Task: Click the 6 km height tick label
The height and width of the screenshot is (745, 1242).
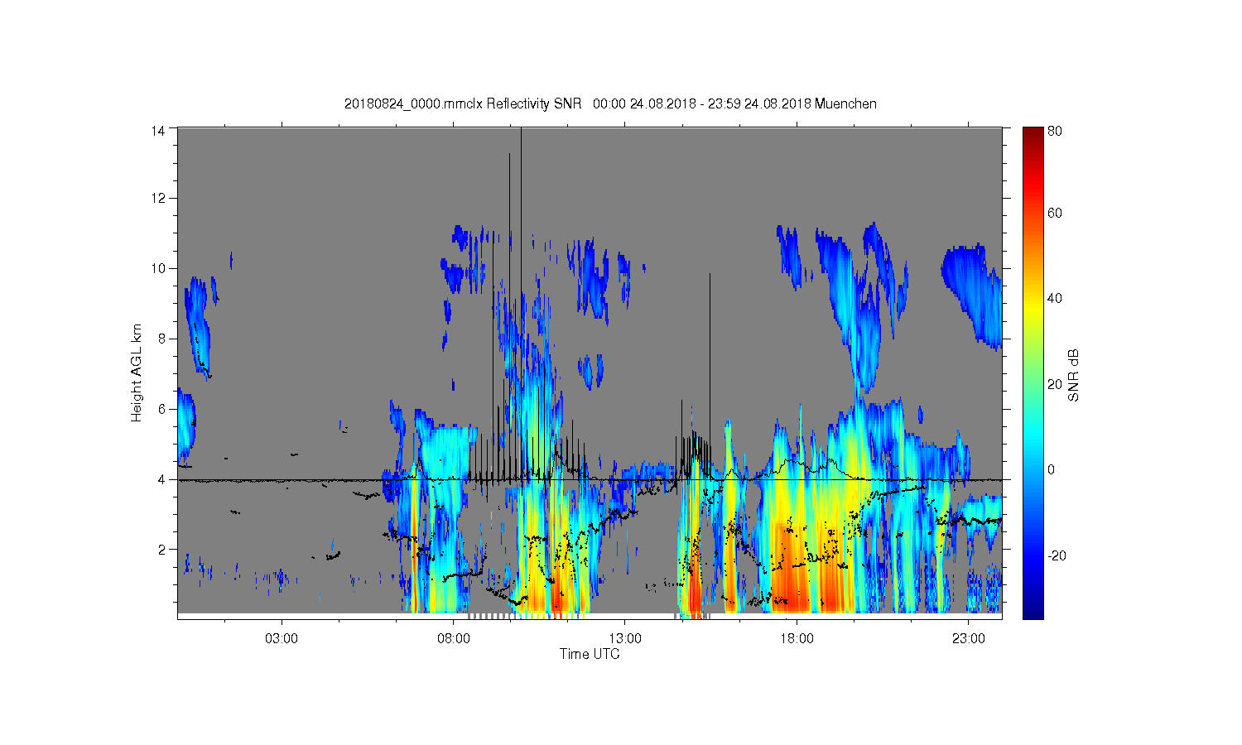Action: coord(162,409)
